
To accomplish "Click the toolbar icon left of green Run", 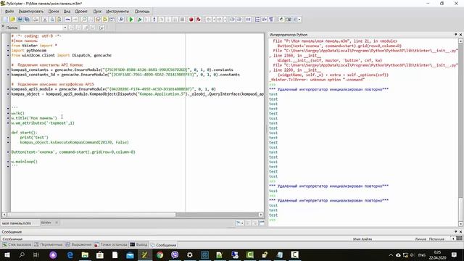I will click(x=121, y=20).
